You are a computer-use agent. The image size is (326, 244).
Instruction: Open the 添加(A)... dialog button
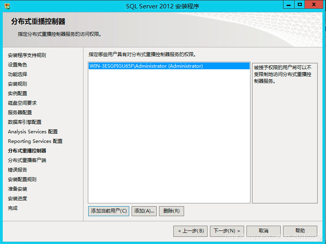(144, 211)
